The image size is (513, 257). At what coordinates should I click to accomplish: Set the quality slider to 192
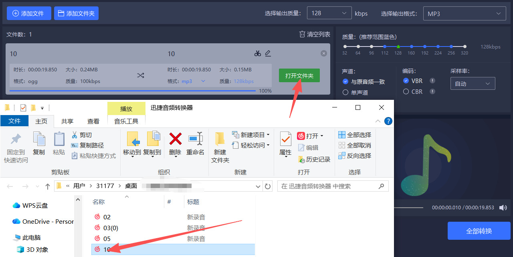click(x=425, y=47)
